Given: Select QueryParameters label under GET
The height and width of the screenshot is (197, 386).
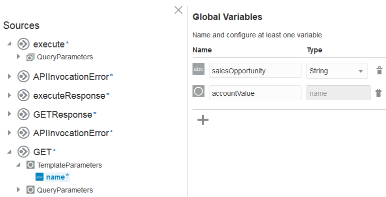Looking at the screenshot, I should [65, 190].
